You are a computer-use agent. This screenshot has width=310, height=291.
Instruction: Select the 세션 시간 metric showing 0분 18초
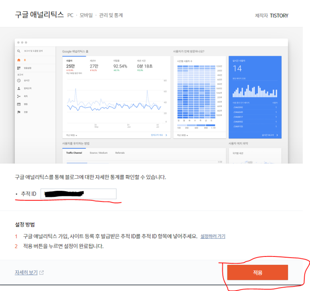click(145, 66)
